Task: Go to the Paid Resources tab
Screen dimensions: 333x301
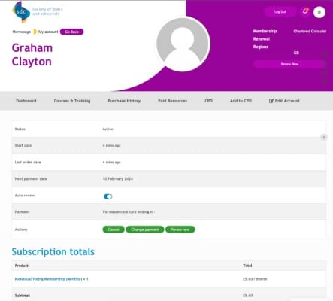Action: click(x=173, y=101)
